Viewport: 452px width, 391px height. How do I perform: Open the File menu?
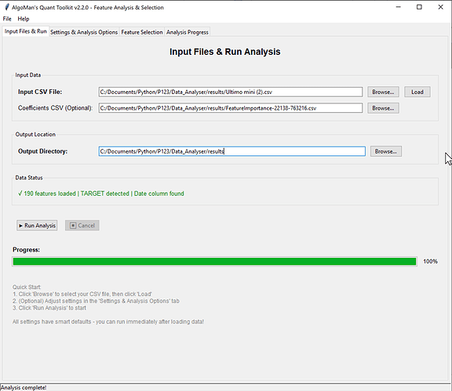(x=7, y=19)
